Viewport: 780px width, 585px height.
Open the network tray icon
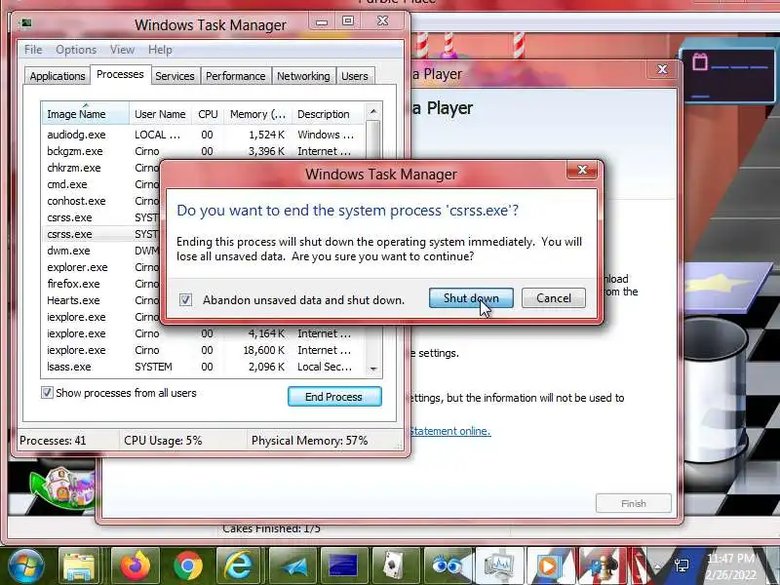[x=682, y=565]
